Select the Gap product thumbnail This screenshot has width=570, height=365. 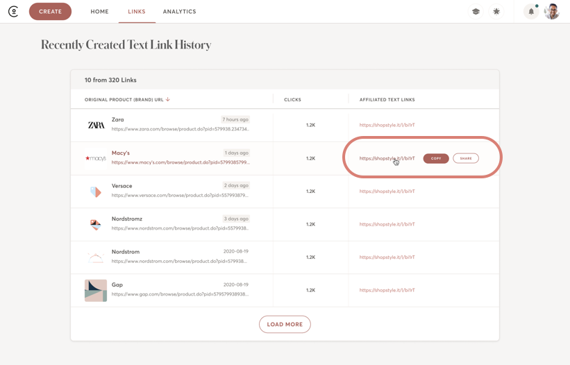96,290
